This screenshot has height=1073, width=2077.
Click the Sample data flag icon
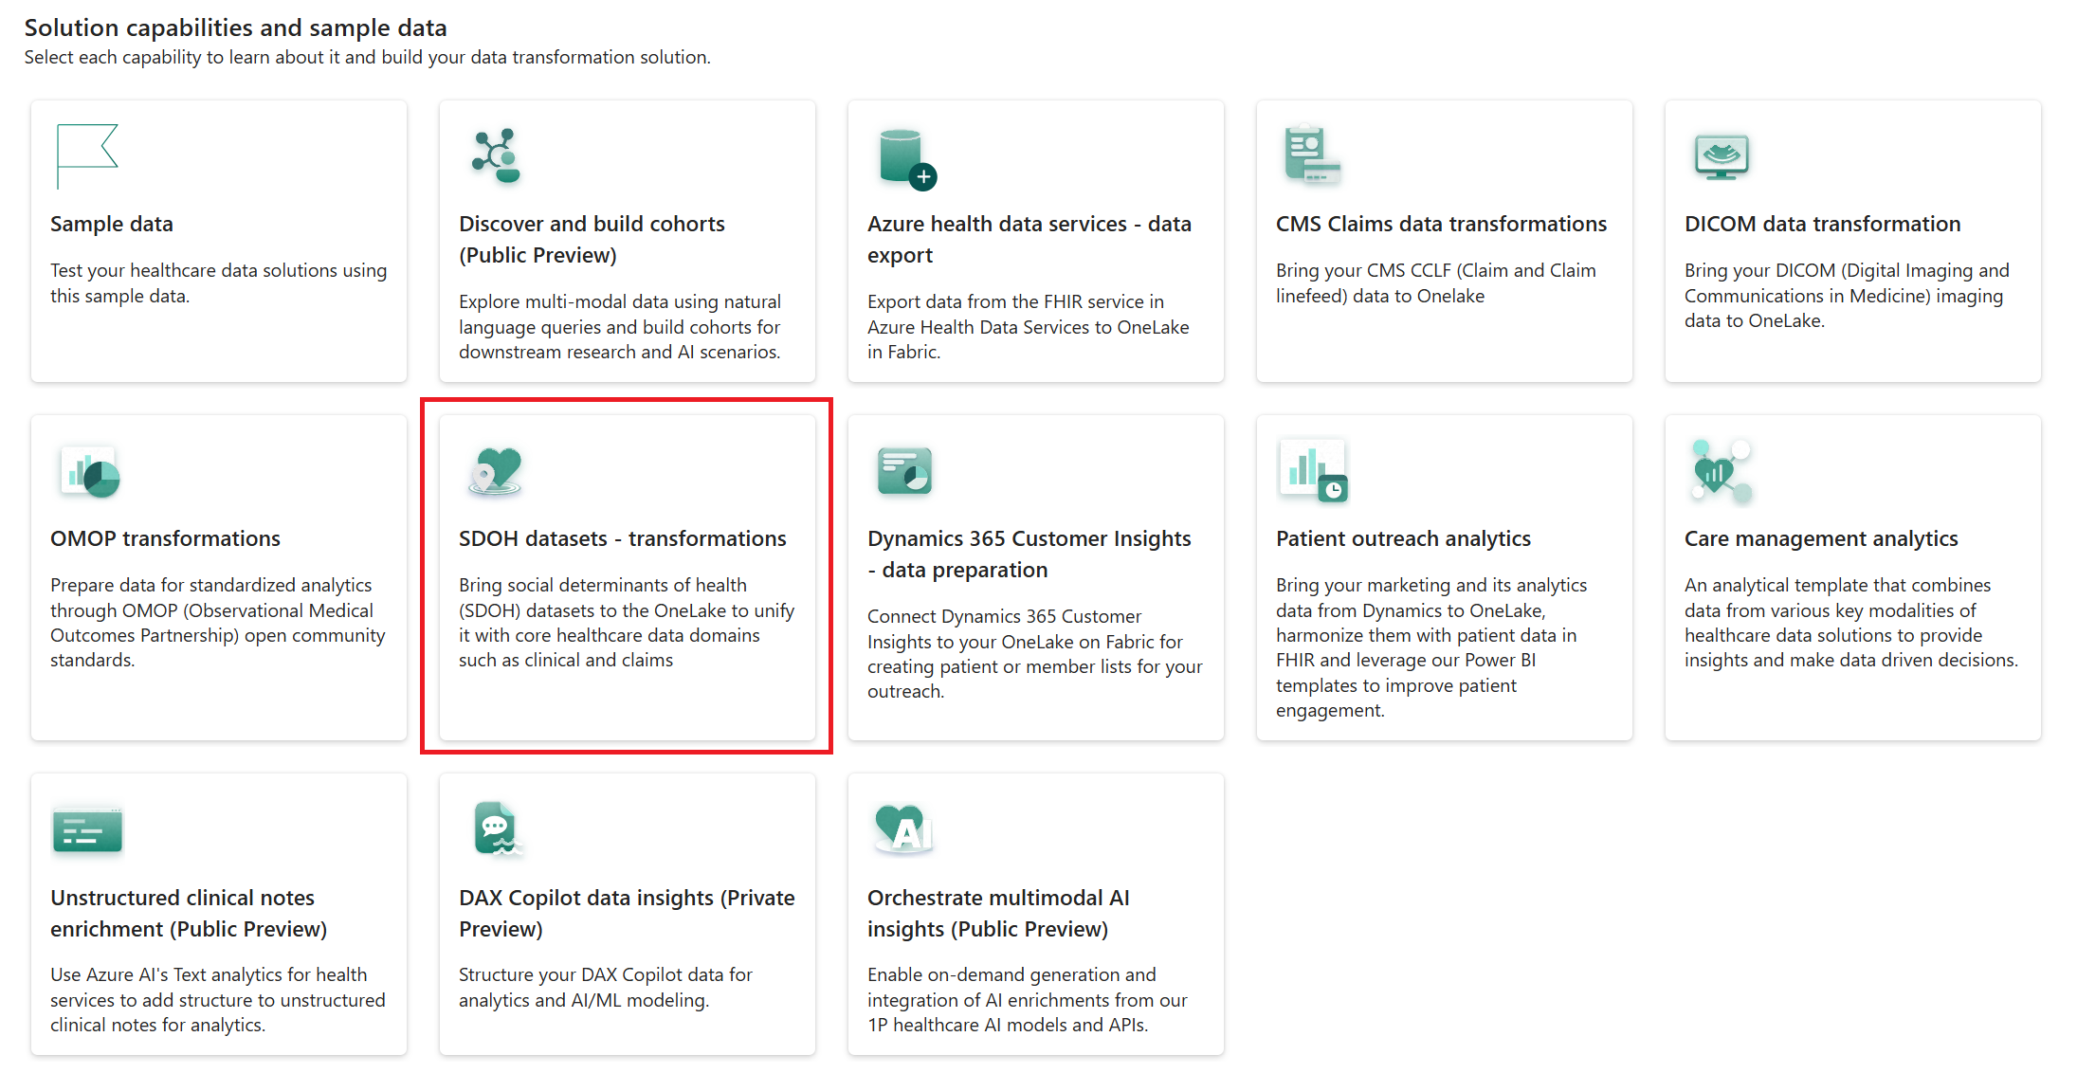click(87, 155)
